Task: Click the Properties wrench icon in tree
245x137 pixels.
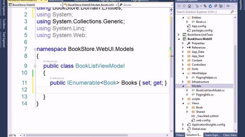Action: (189, 43)
